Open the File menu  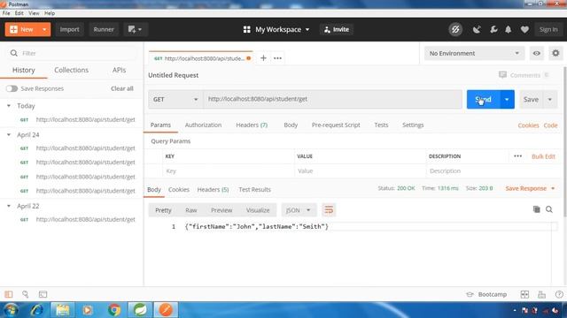tap(6, 13)
